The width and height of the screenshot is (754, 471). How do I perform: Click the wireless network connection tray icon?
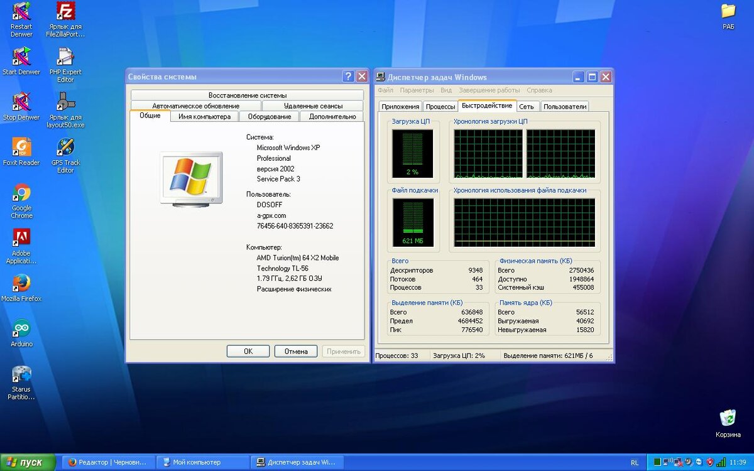(x=667, y=462)
